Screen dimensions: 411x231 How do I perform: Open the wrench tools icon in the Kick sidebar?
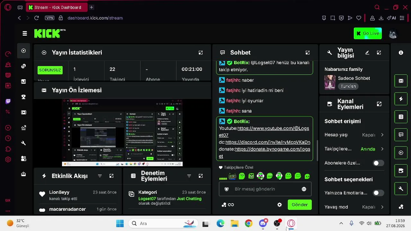23,143
